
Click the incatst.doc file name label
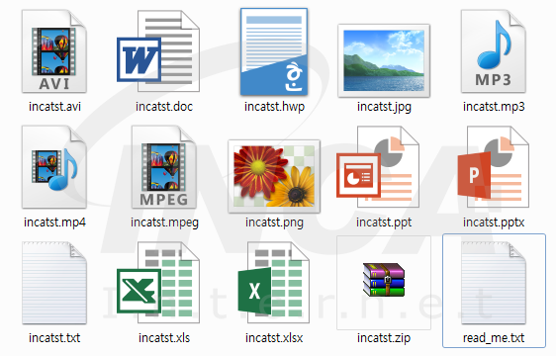[x=164, y=107]
